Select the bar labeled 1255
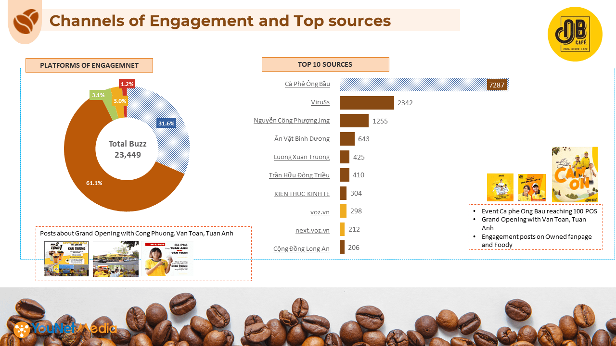The height and width of the screenshot is (346, 616). 354,121
